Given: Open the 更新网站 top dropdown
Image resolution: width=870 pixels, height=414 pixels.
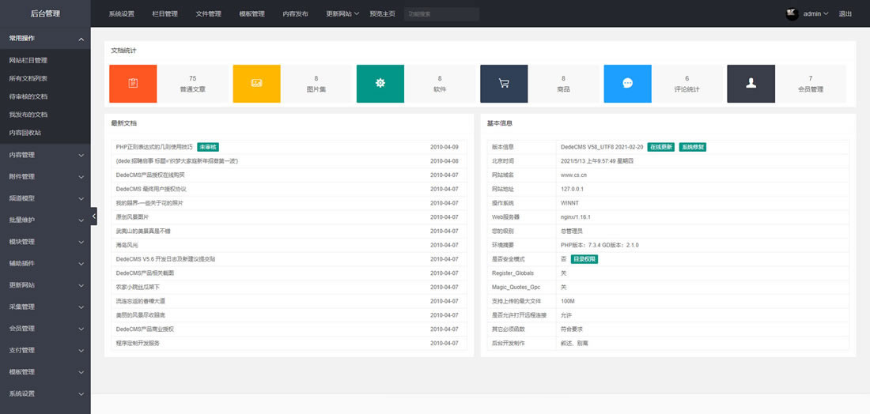Looking at the screenshot, I should (x=342, y=13).
